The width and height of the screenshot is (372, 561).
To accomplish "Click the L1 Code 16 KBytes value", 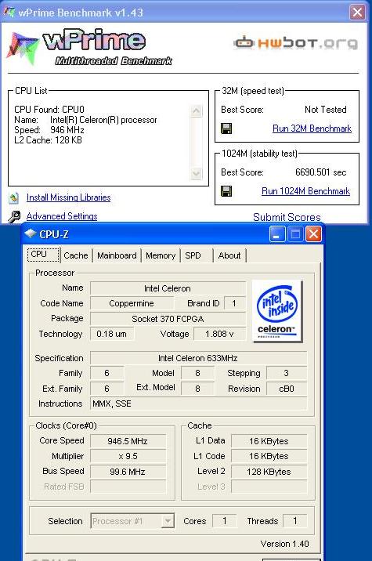I will tap(269, 456).
